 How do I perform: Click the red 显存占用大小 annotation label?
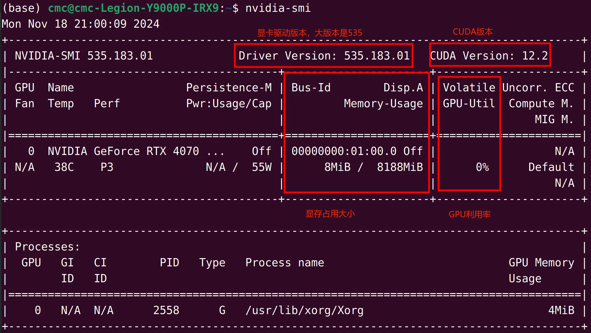(x=330, y=214)
